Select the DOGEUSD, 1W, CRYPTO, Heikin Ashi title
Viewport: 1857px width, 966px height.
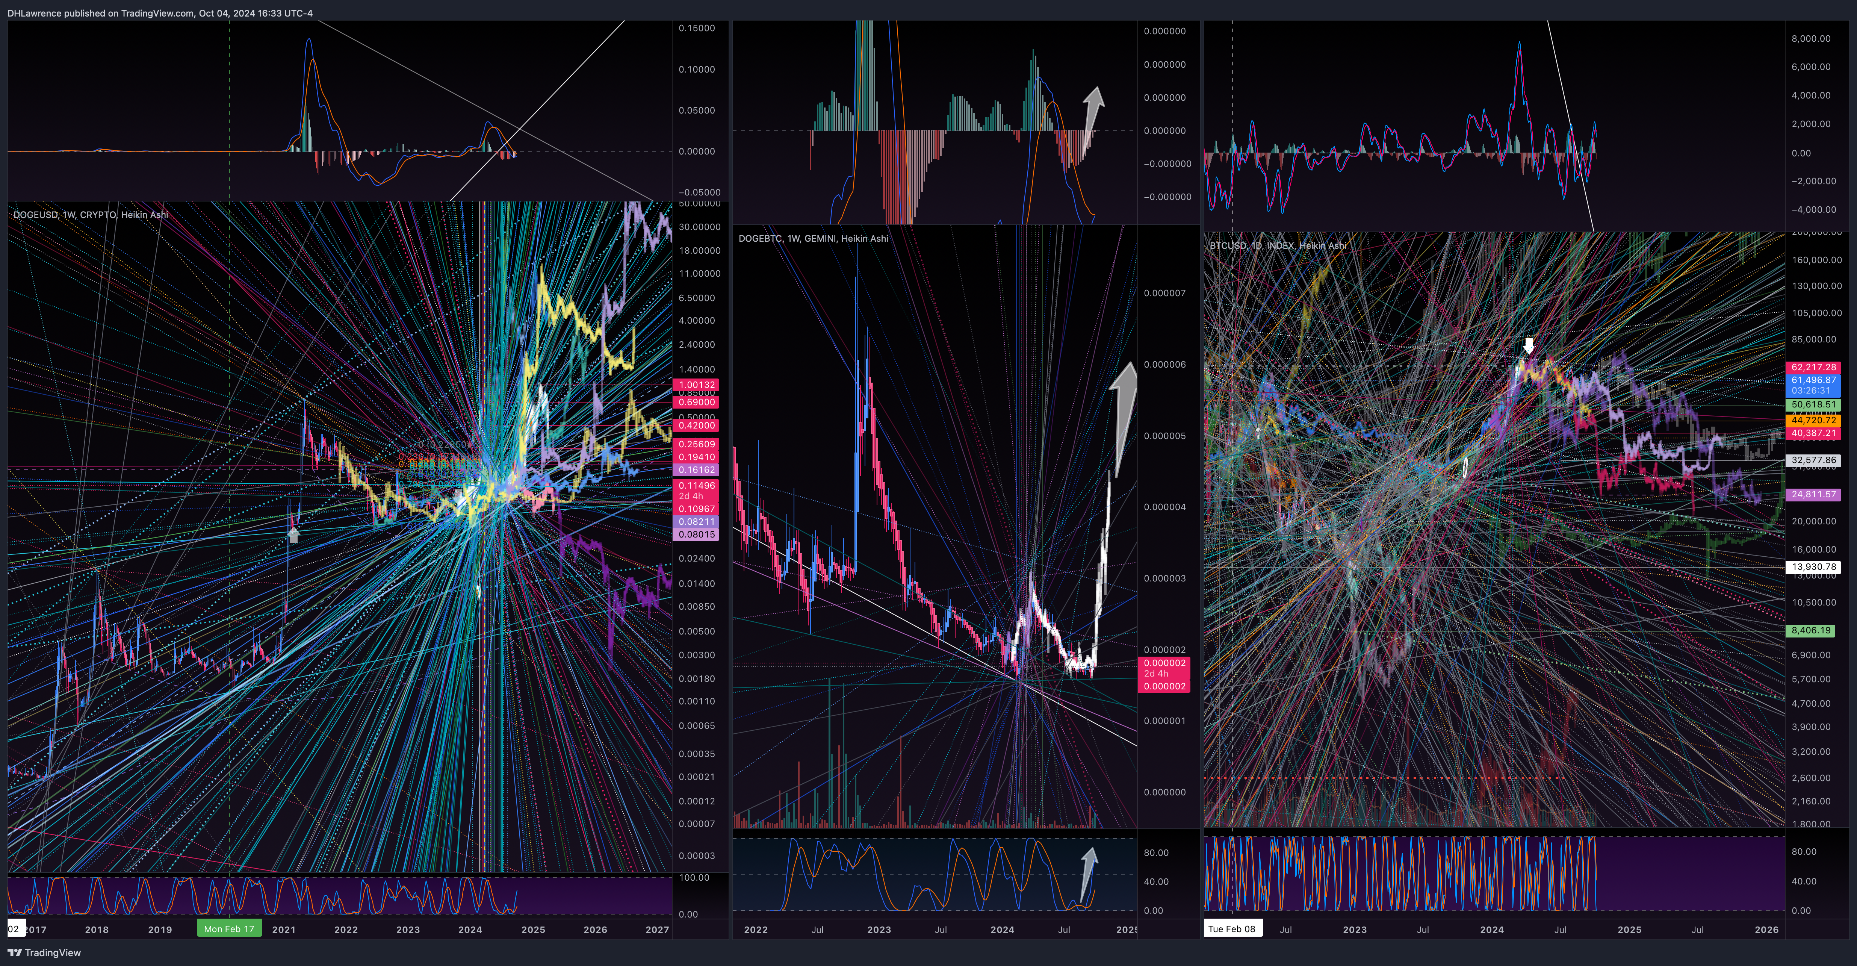pyautogui.click(x=91, y=215)
